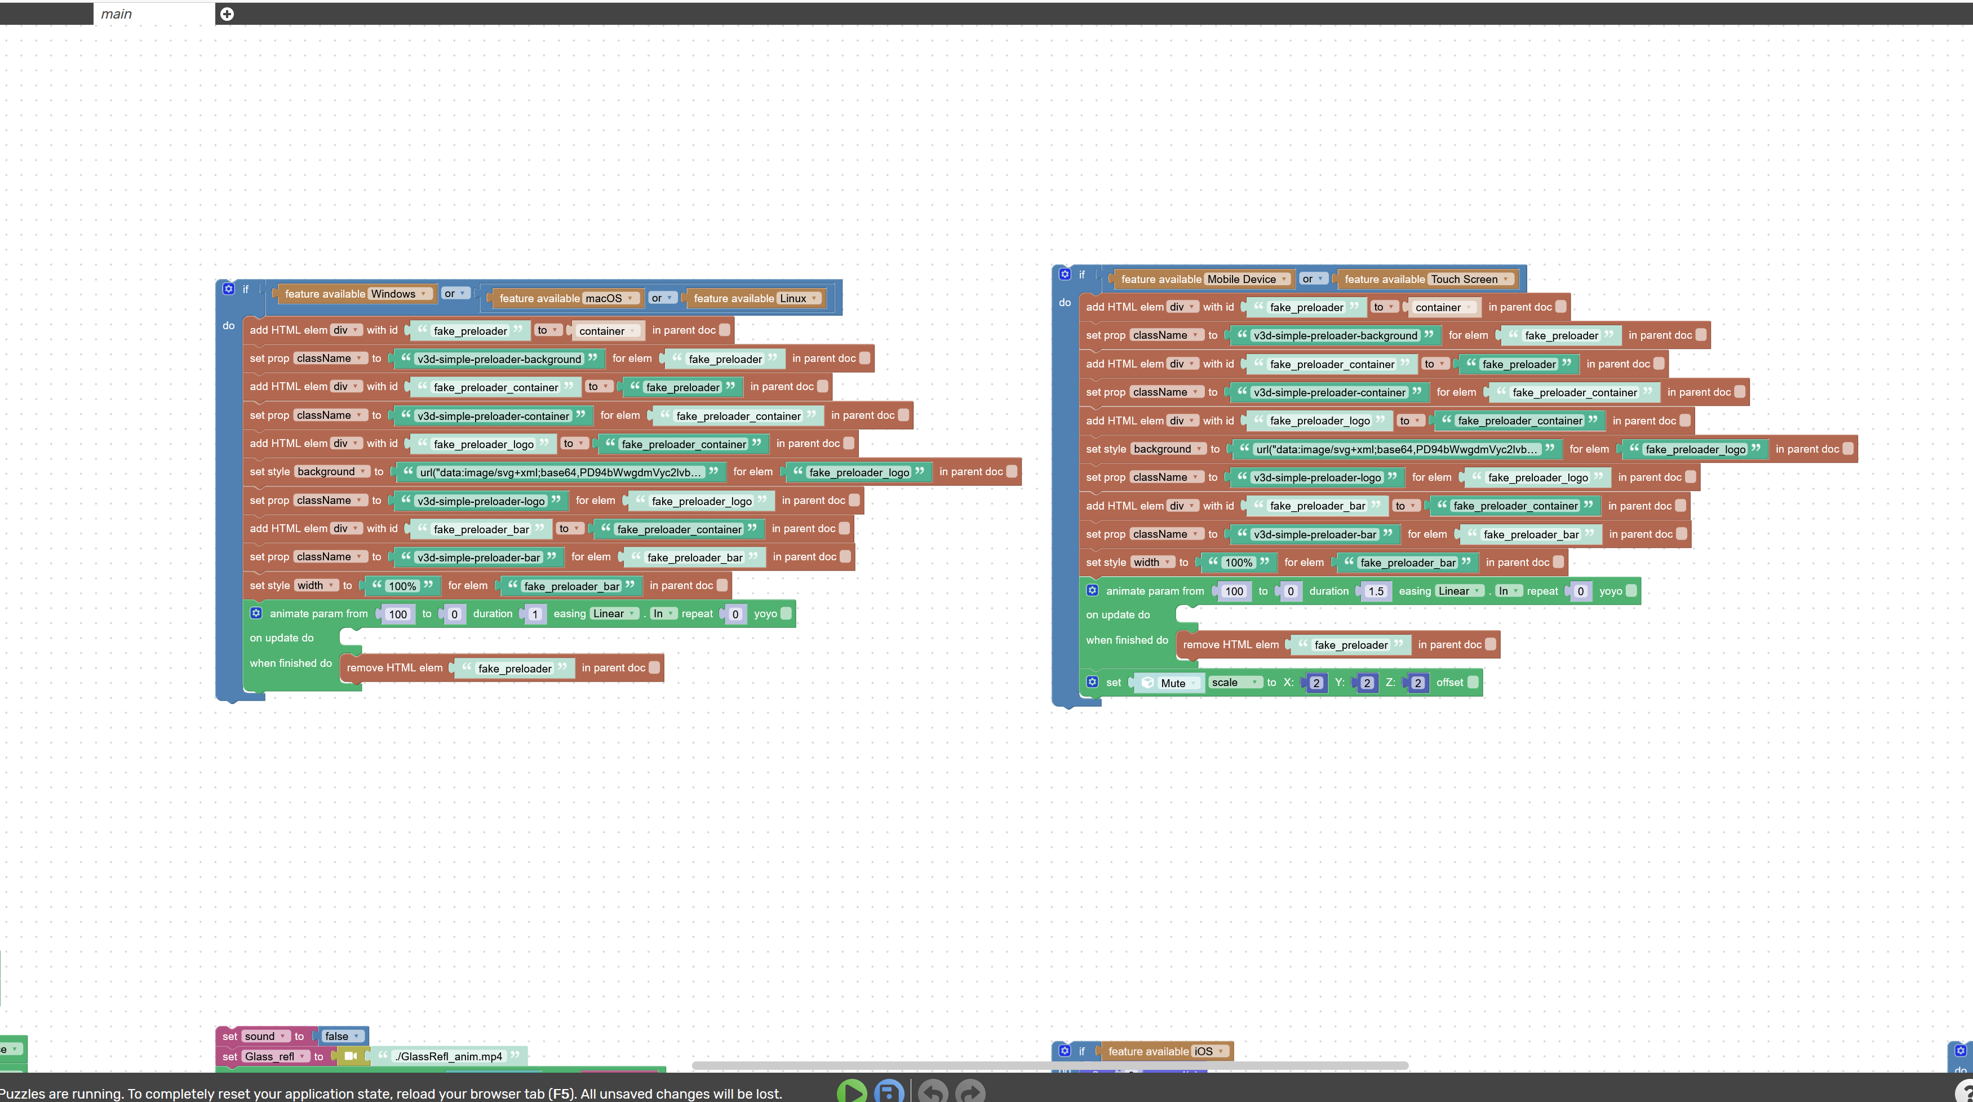Save puzzles with the disk icon
This screenshot has width=1973, height=1102.
click(889, 1091)
